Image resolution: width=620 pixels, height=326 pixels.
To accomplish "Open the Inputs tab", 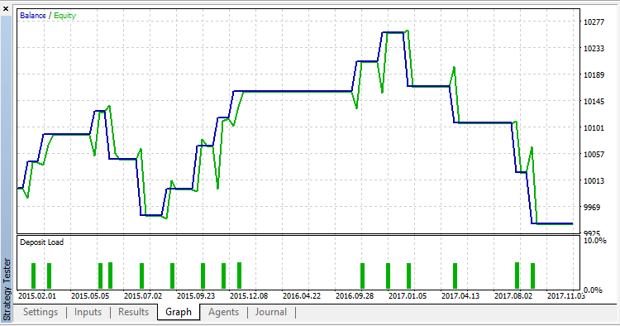I will pyautogui.click(x=88, y=312).
